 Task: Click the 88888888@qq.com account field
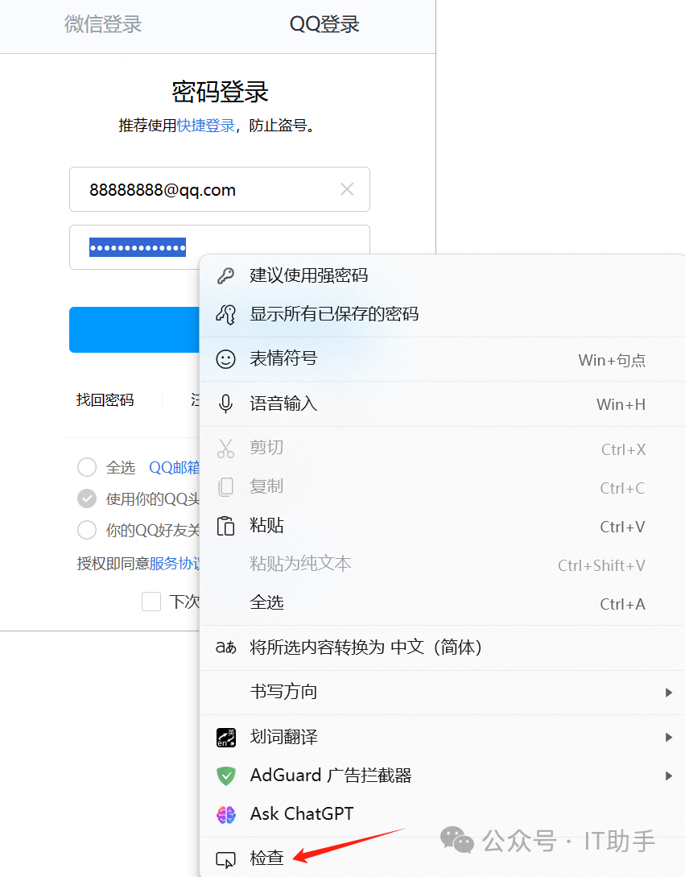(x=219, y=189)
